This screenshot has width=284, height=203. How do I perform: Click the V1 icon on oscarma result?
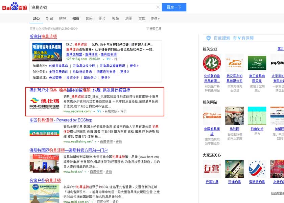pos(99,111)
